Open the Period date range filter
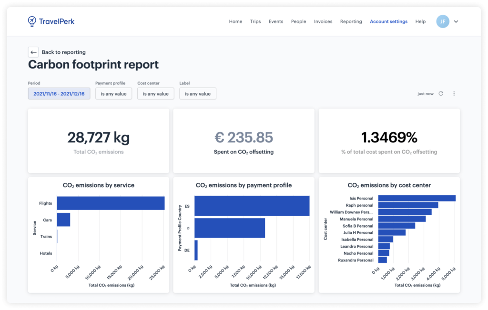Viewport: 488px width, 310px height. click(x=59, y=94)
